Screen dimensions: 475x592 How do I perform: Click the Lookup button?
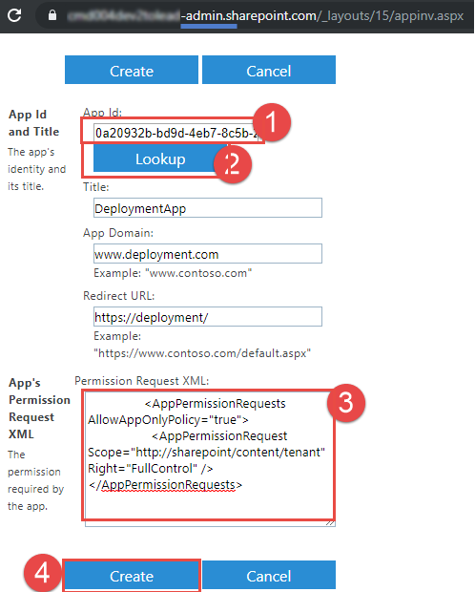pyautogui.click(x=160, y=159)
